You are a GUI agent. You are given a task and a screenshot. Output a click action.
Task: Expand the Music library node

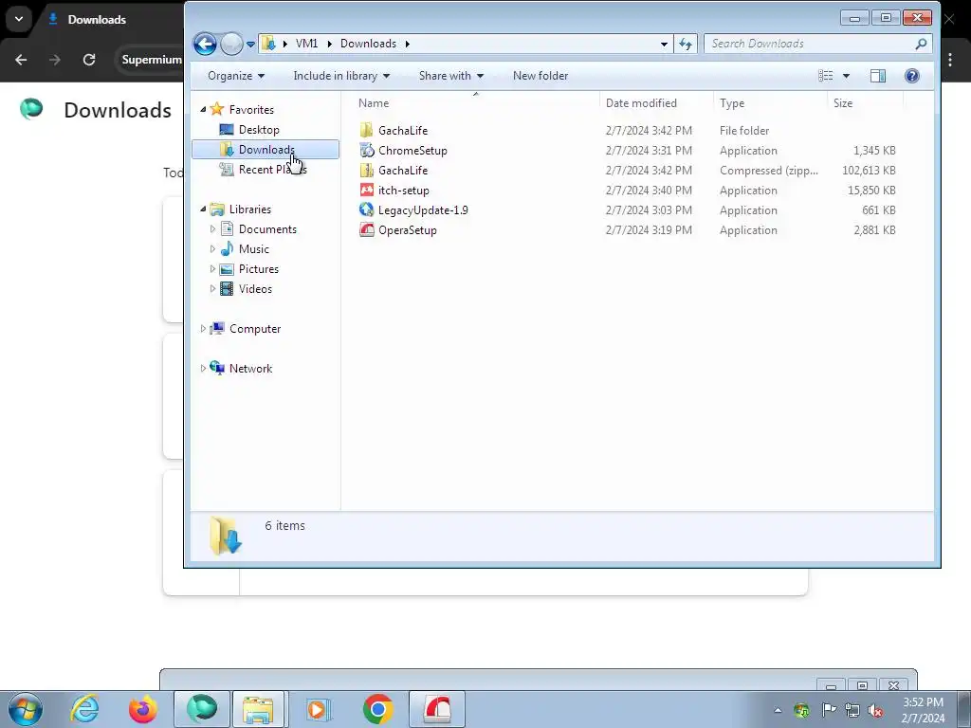[x=212, y=249]
